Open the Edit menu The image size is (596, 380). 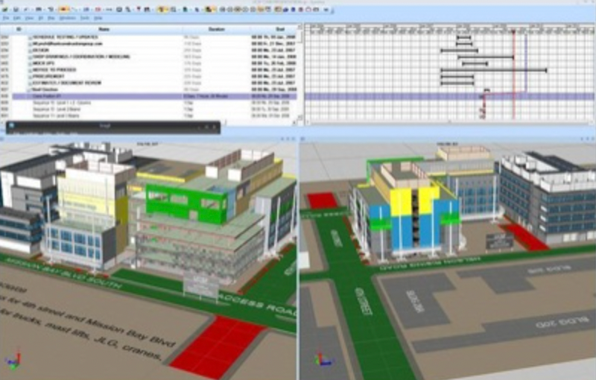(x=17, y=18)
